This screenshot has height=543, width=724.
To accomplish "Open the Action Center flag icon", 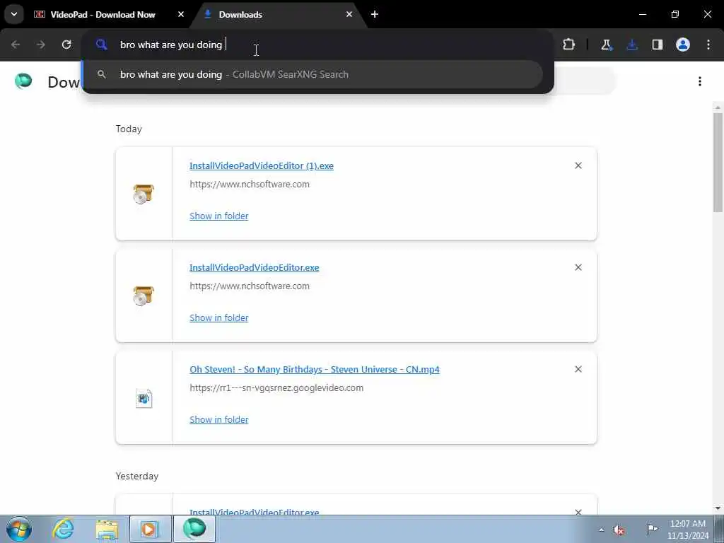I will click(x=651, y=529).
